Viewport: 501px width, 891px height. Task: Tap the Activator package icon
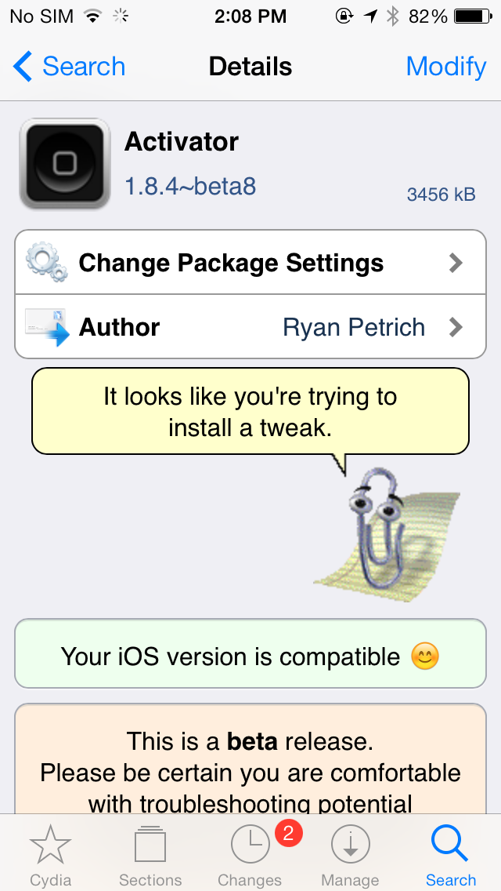click(x=64, y=164)
